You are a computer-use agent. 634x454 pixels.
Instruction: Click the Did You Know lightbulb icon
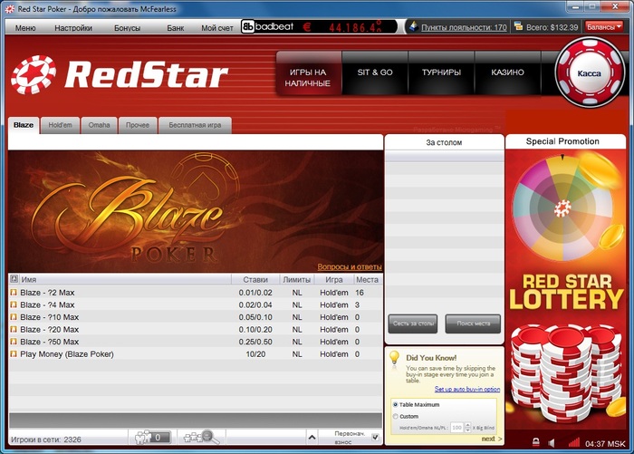[x=394, y=359]
